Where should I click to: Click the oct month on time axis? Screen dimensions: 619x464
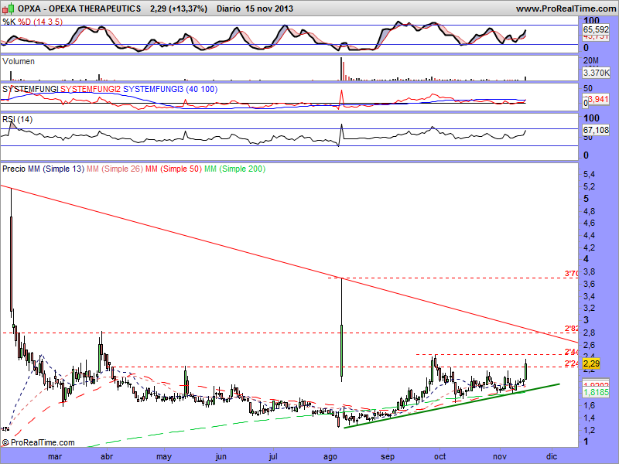click(x=439, y=456)
